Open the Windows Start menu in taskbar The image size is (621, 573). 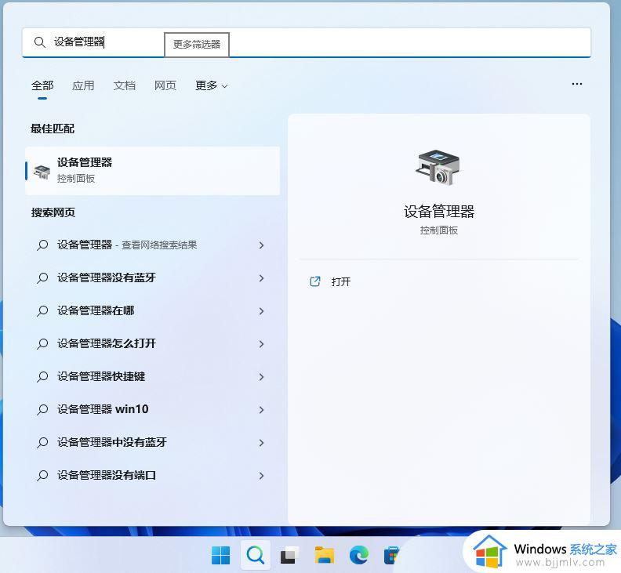pyautogui.click(x=220, y=555)
